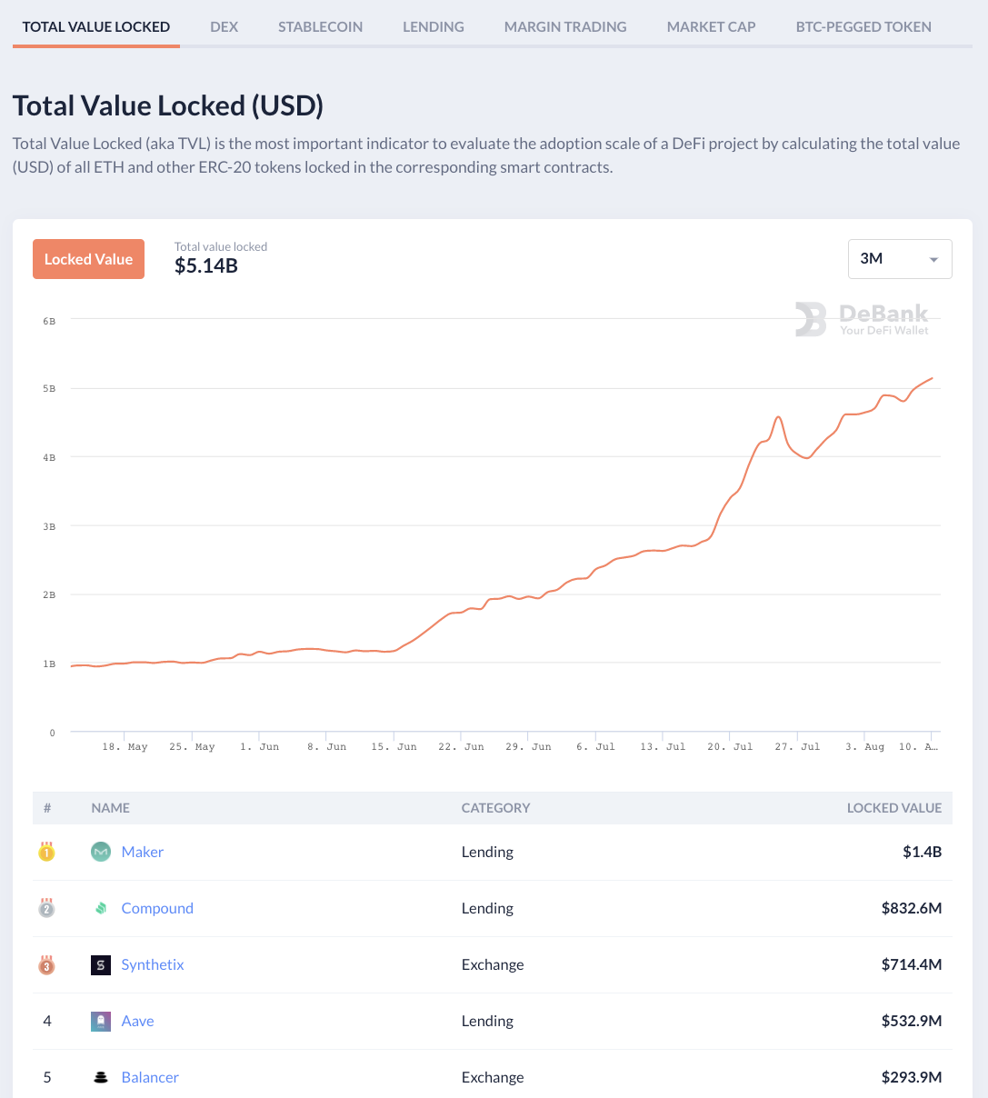Click Aave's $532.9M locked value
Viewport: 988px width, 1098px height.
pos(912,1021)
